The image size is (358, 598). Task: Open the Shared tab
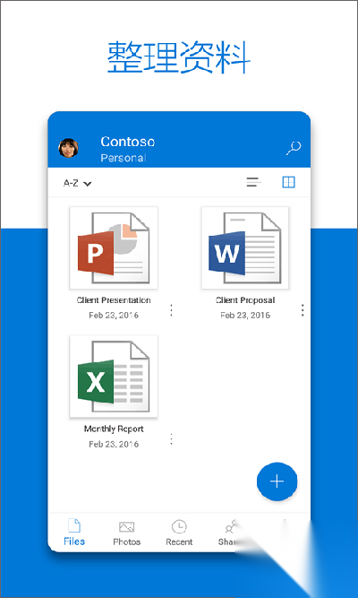(230, 533)
